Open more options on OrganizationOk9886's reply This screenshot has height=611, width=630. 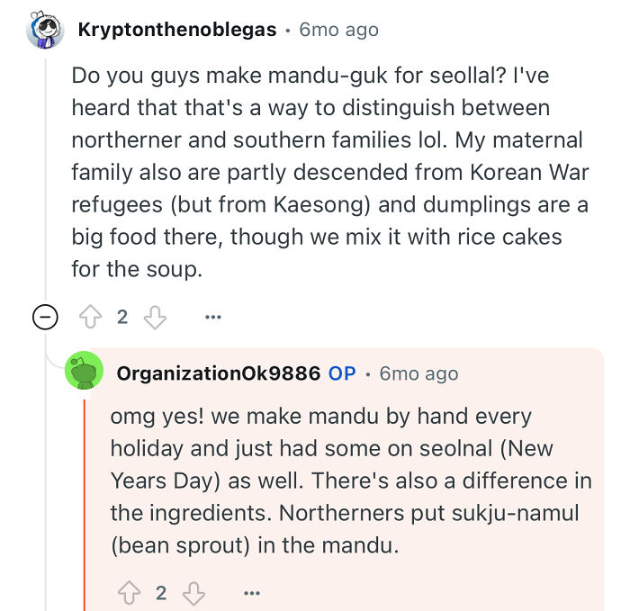click(252, 593)
